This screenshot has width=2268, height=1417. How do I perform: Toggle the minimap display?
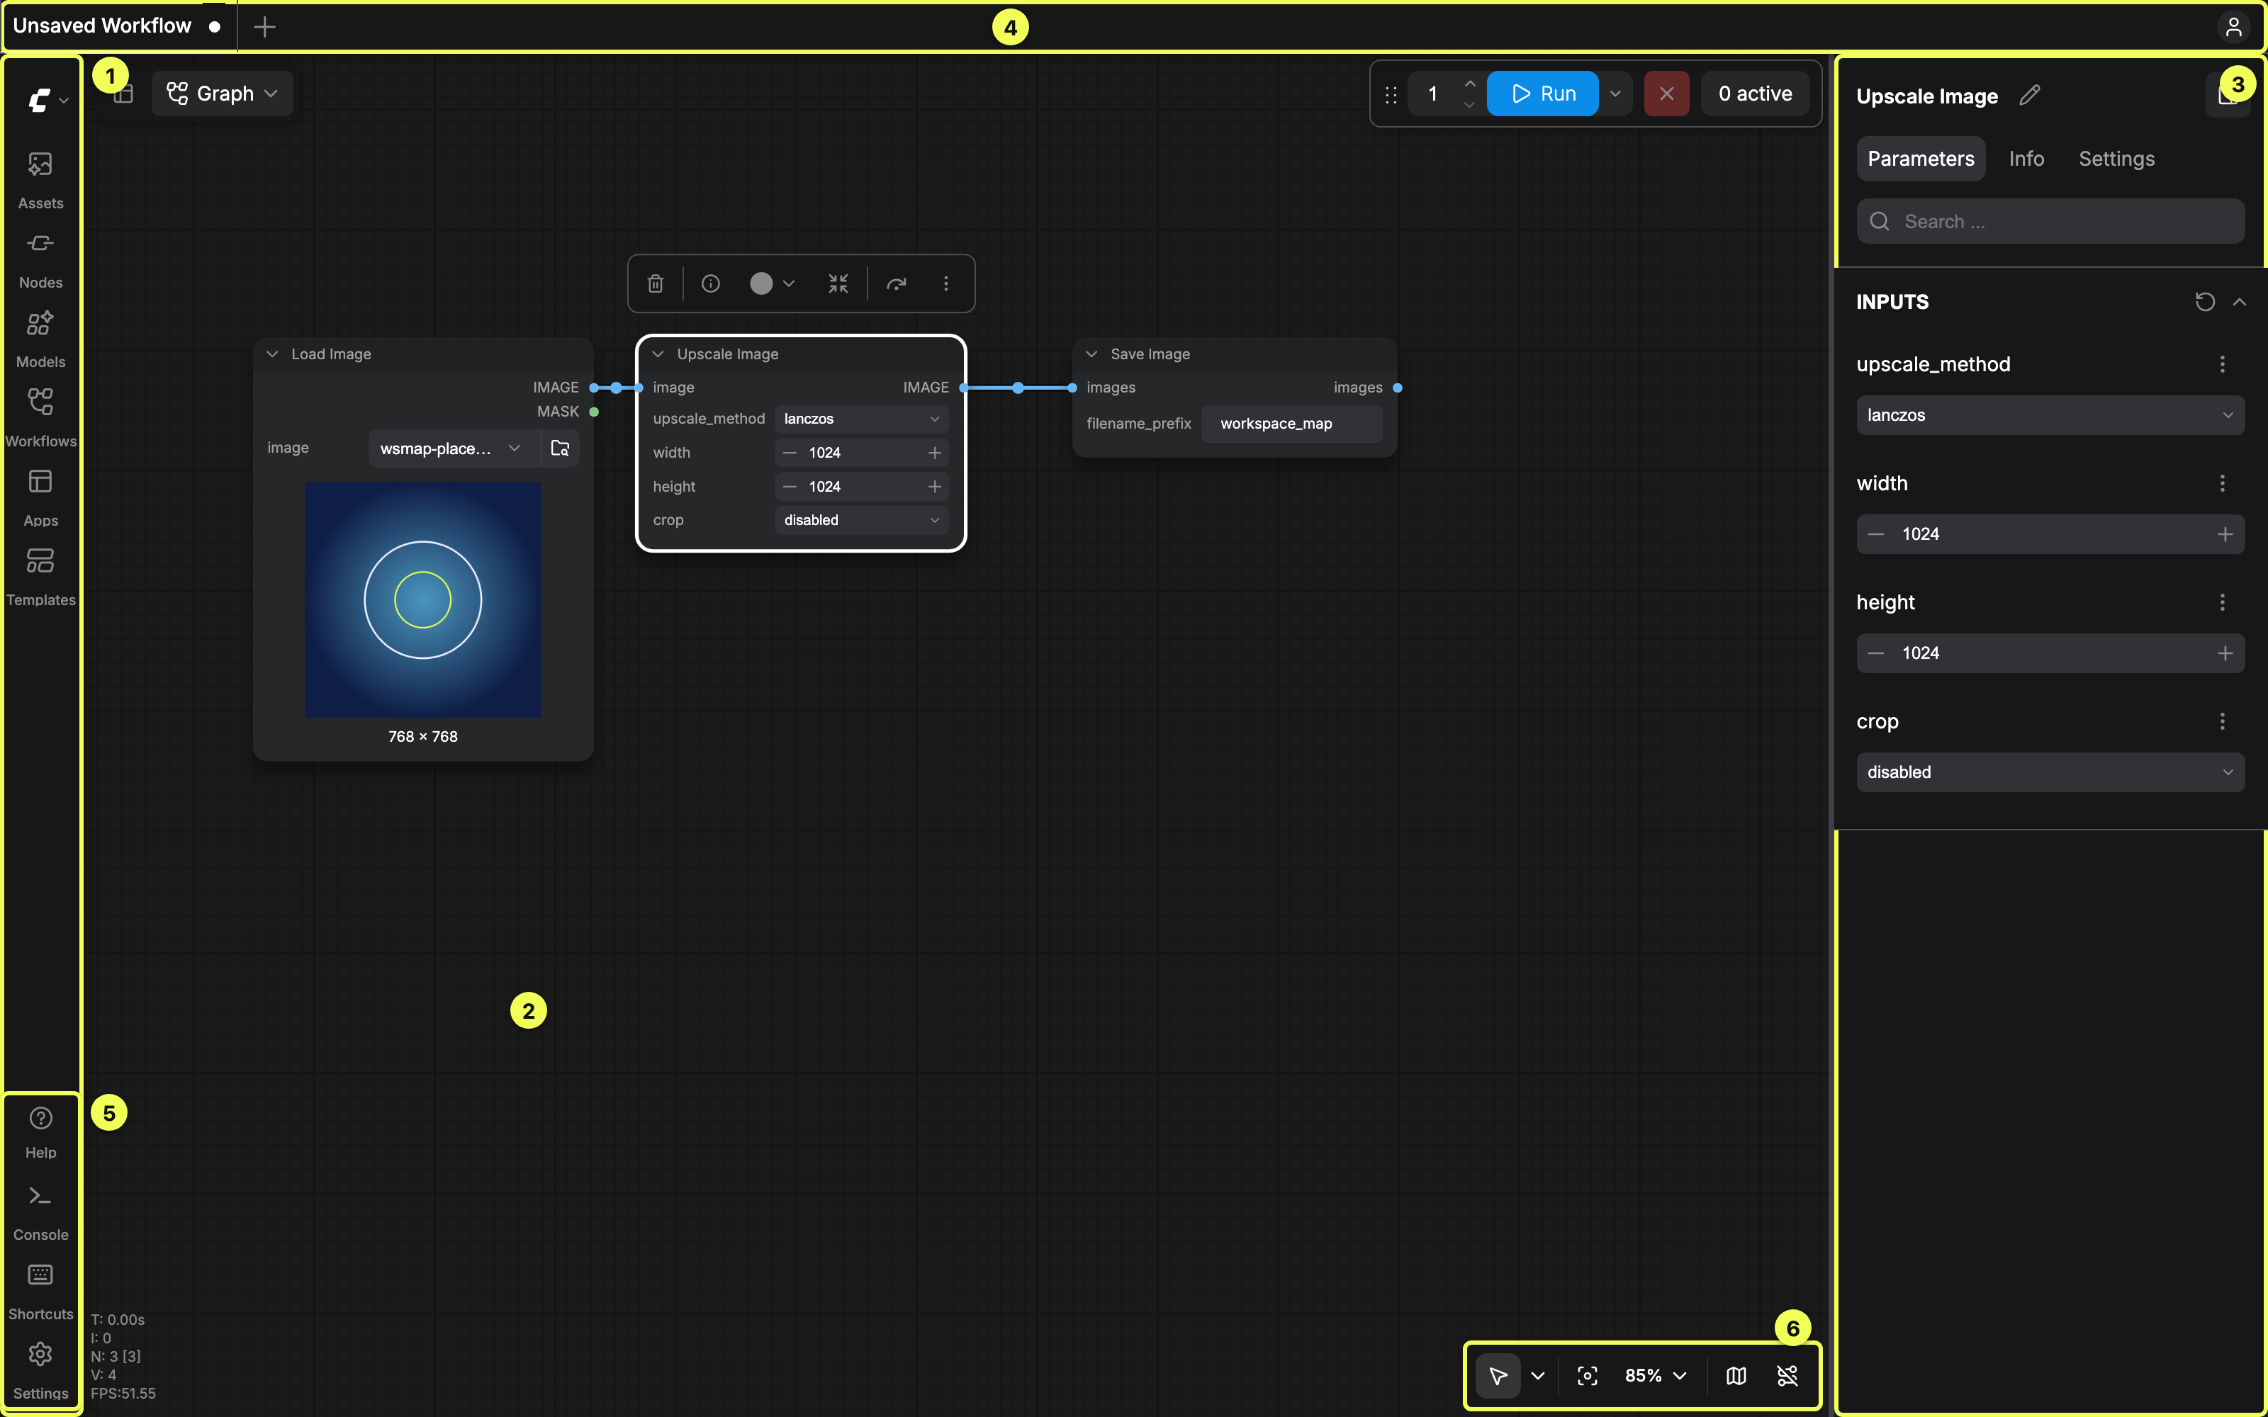(1736, 1374)
